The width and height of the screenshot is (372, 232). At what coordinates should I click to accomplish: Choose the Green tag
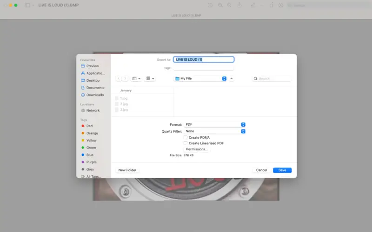89,148
